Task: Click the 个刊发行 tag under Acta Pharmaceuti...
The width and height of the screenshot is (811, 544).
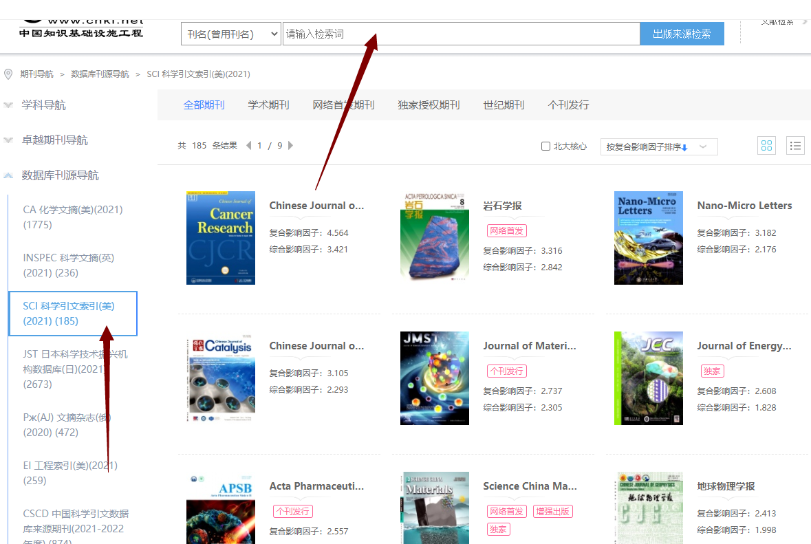Action: [293, 512]
